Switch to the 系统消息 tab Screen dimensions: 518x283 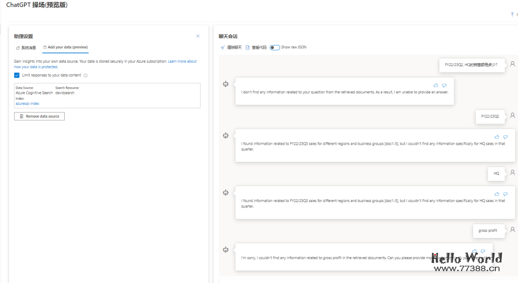26,47
